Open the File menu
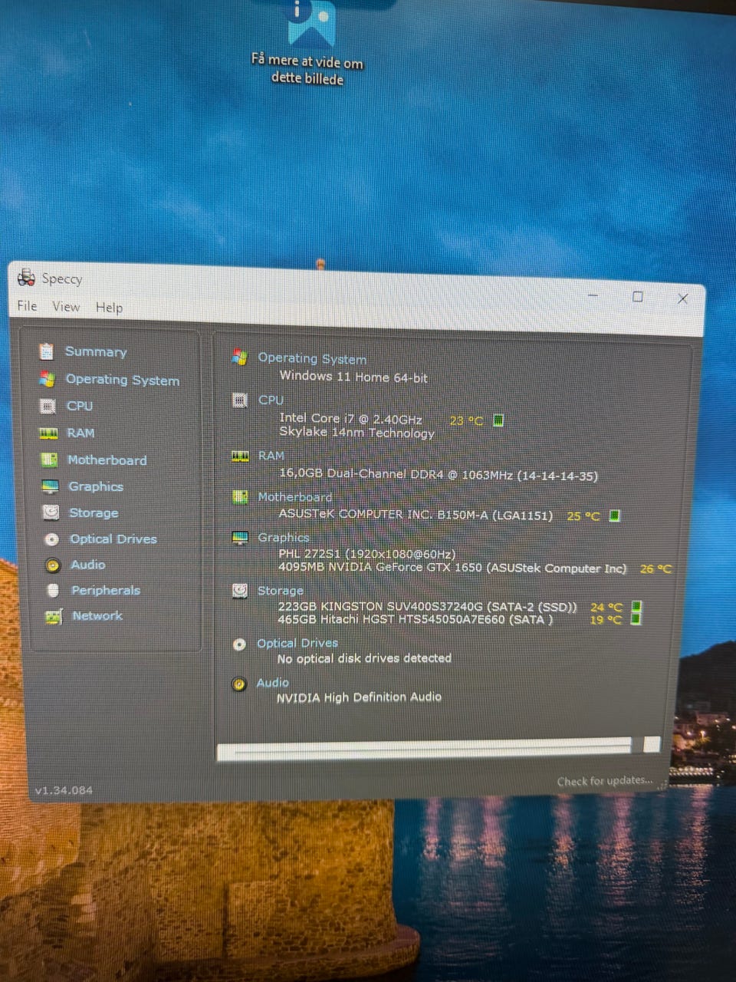 (27, 305)
